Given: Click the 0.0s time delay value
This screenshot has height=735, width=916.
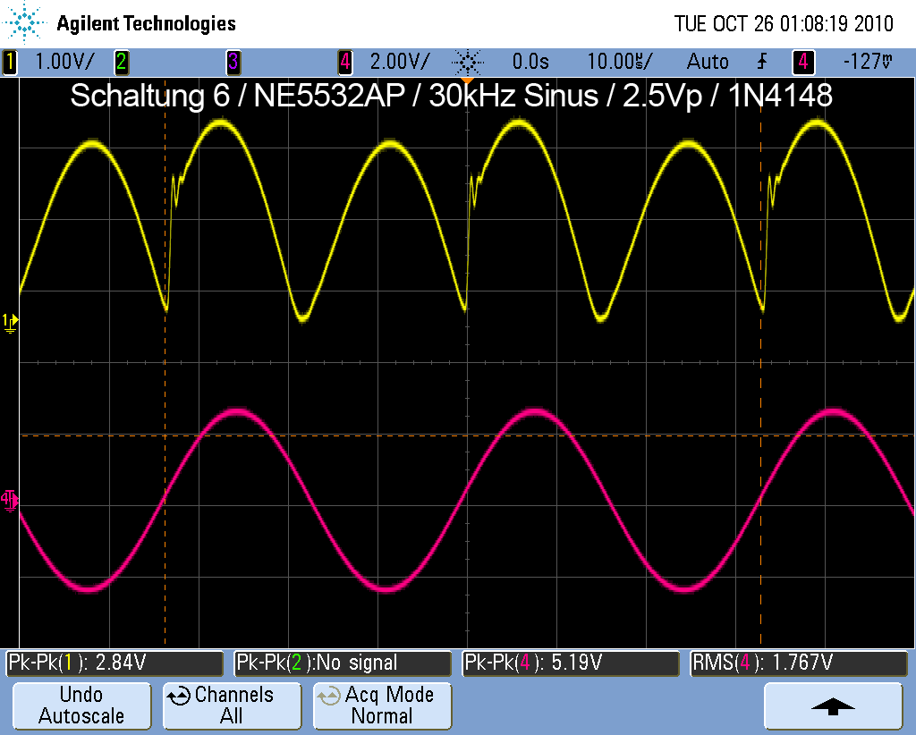Looking at the screenshot, I should click(x=530, y=62).
